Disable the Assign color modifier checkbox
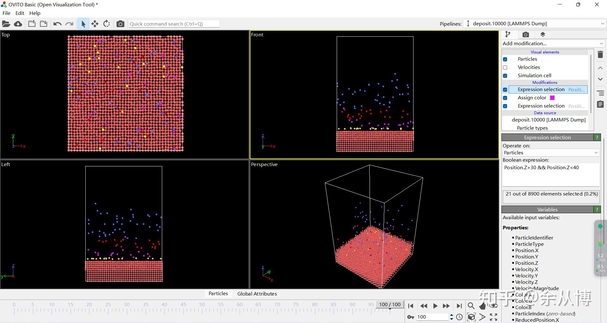The image size is (607, 323). click(505, 98)
